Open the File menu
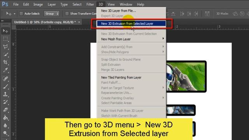 pos(16,4)
